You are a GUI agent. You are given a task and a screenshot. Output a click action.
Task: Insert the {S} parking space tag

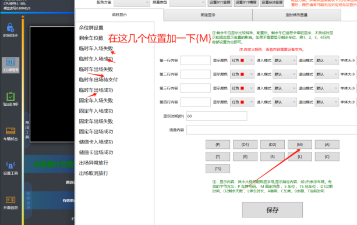[x=273, y=156]
